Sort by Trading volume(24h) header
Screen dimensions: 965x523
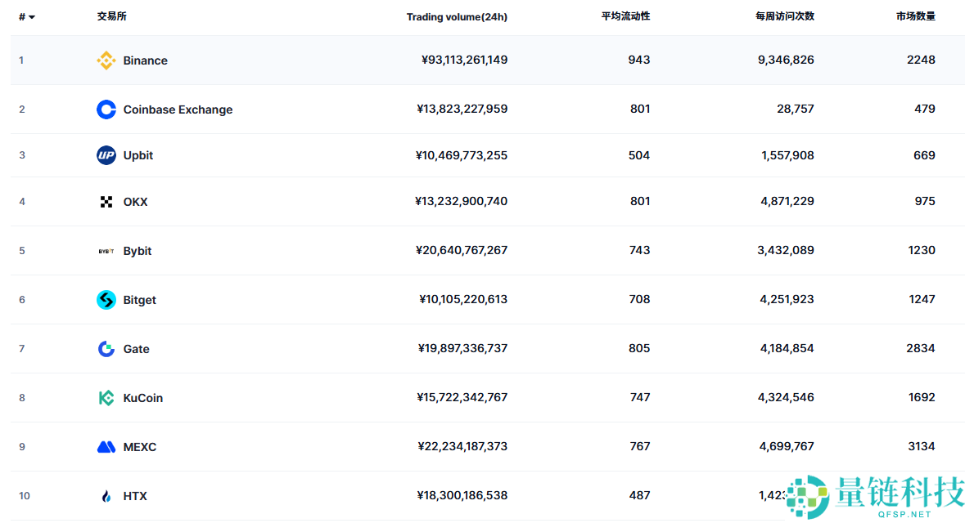coord(457,17)
